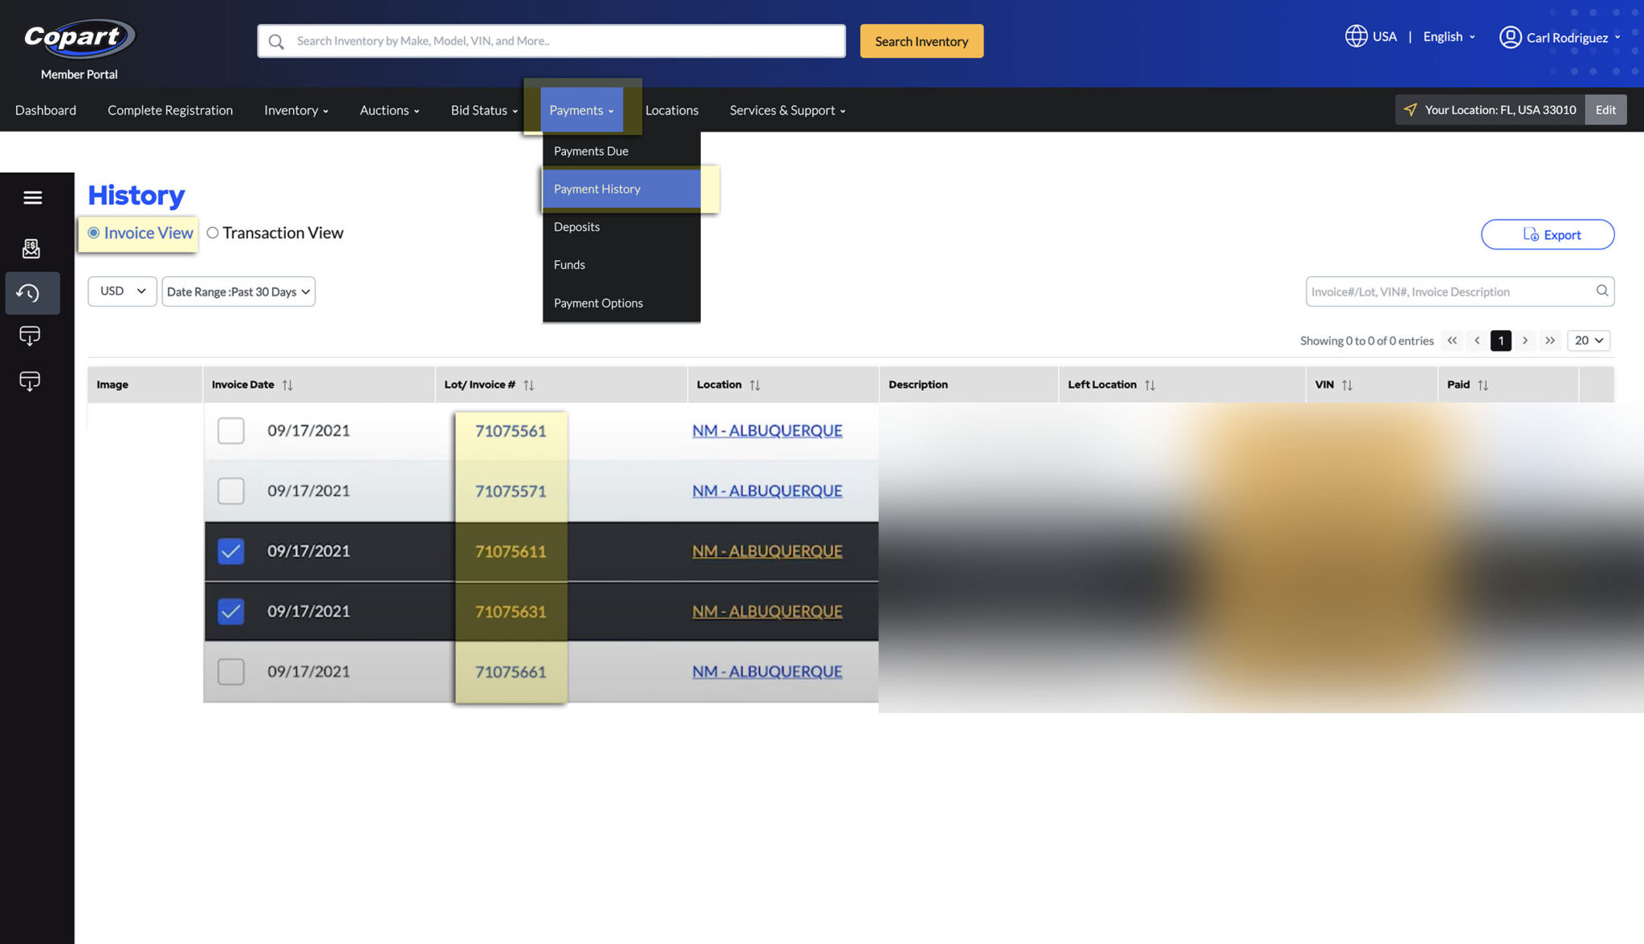Sort by Paid column arrows
Viewport: 1644px width, 944px height.
pyautogui.click(x=1483, y=385)
